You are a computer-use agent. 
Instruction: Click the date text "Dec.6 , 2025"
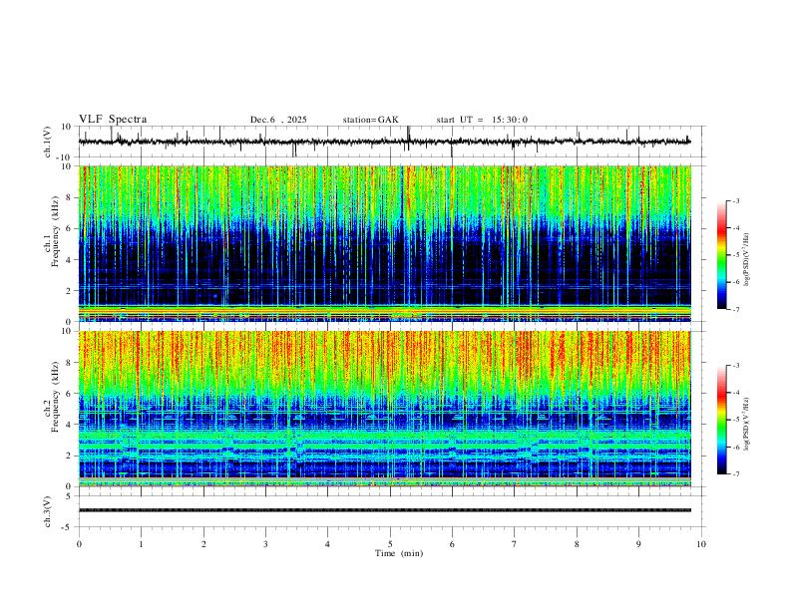click(x=278, y=120)
